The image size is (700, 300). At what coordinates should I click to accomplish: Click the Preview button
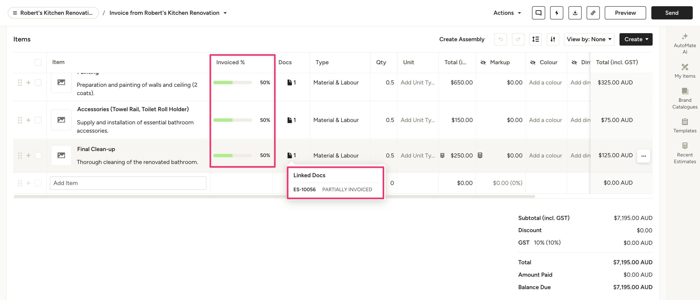tap(625, 13)
